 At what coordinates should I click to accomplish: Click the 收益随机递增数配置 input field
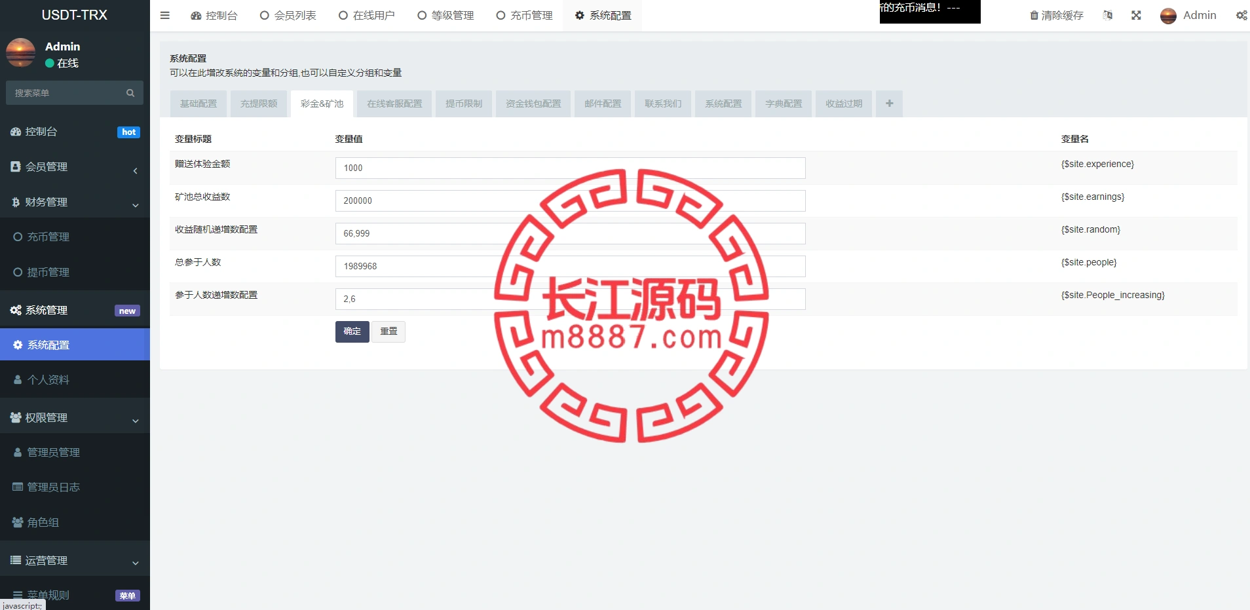point(571,233)
